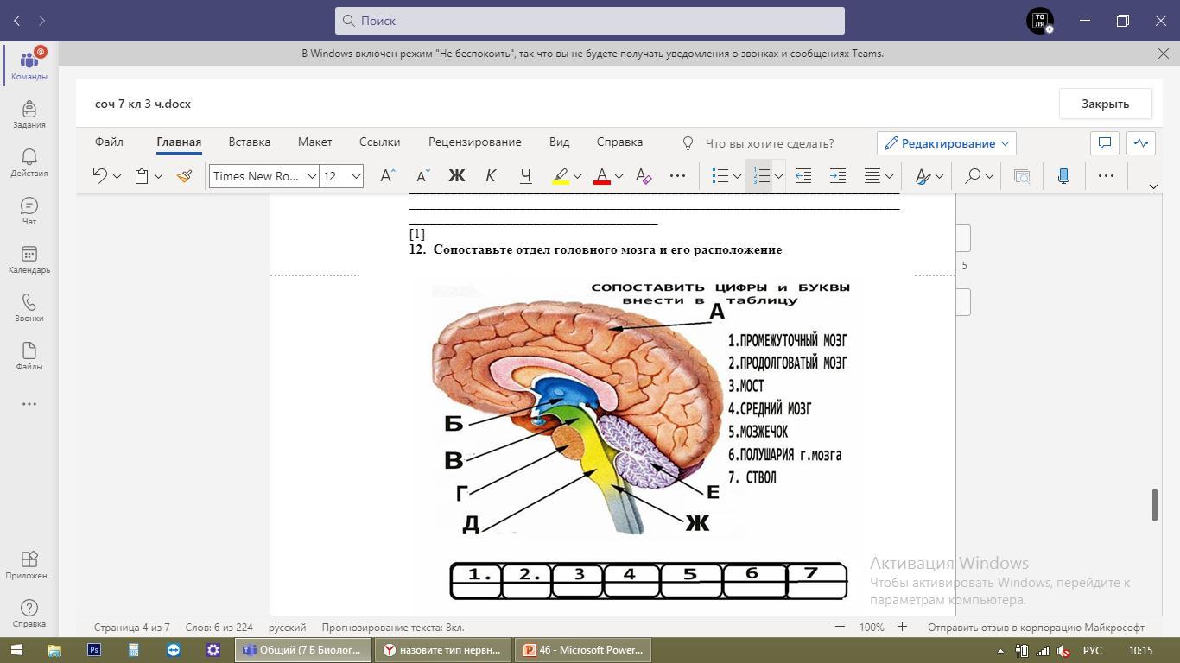The image size is (1180, 663).
Task: Click the decrease indent icon
Action: click(x=803, y=176)
